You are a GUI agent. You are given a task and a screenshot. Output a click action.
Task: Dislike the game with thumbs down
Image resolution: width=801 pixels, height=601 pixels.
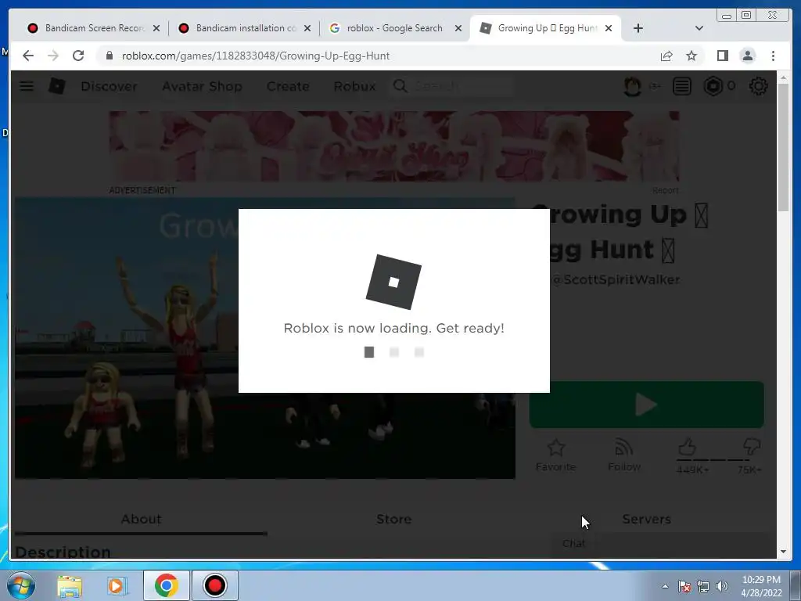tap(752, 447)
